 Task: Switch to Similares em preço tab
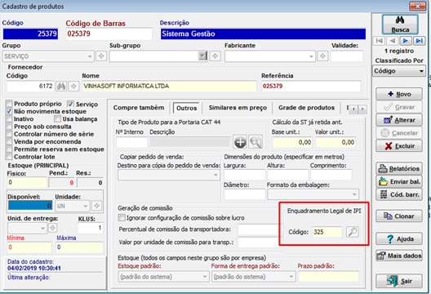pyautogui.click(x=238, y=108)
